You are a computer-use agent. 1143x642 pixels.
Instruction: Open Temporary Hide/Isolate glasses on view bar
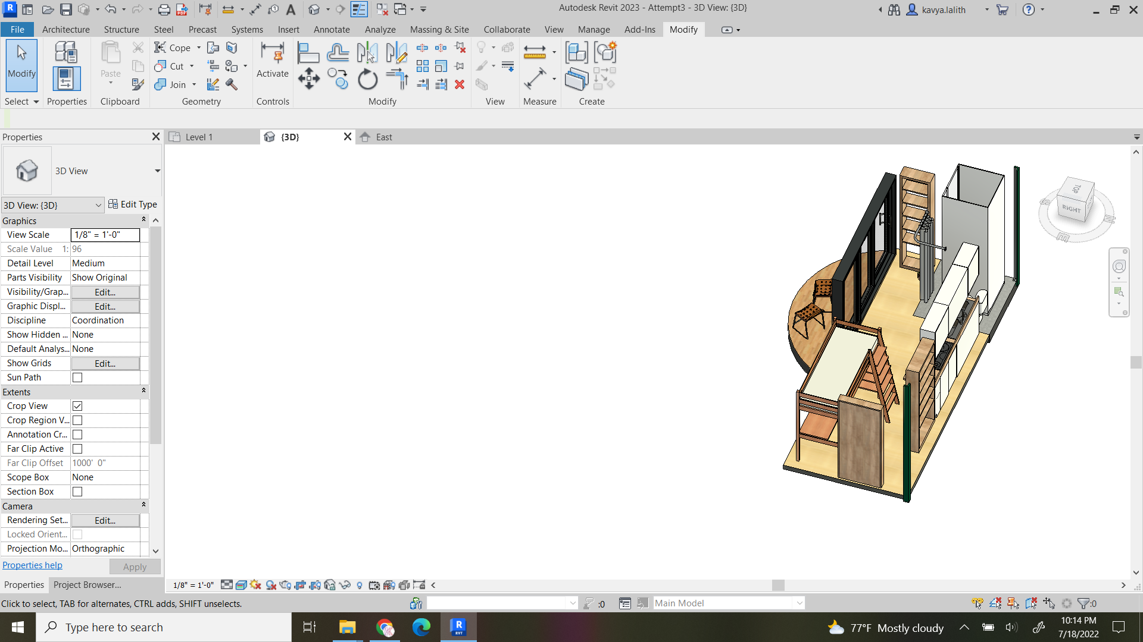tap(345, 585)
